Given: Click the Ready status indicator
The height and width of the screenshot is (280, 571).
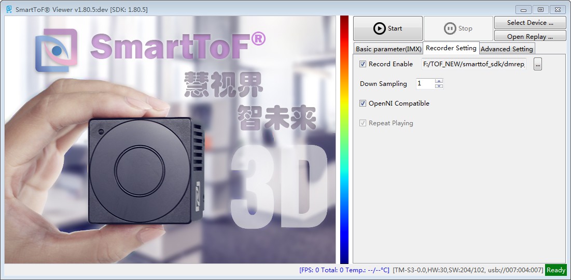Looking at the screenshot, I should [x=556, y=270].
